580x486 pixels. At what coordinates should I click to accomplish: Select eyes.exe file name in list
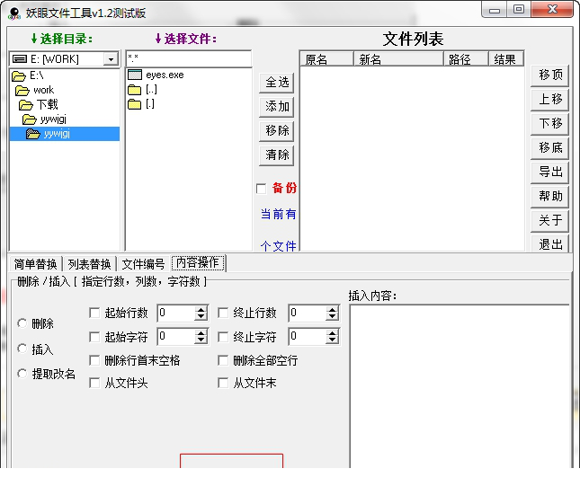click(165, 75)
